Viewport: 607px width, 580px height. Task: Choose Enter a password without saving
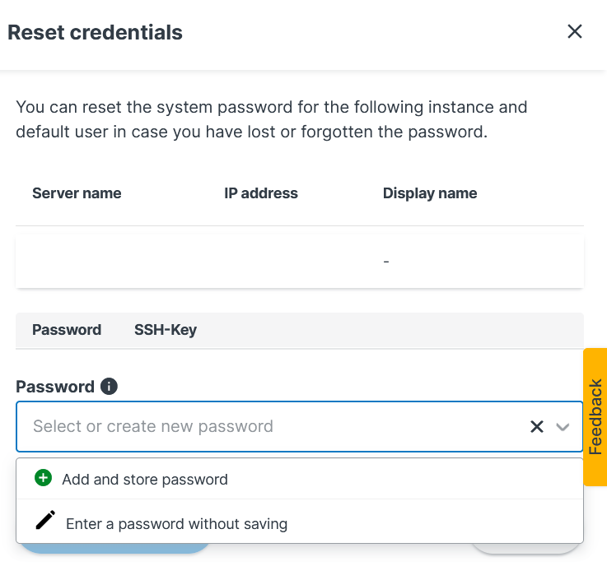(176, 523)
